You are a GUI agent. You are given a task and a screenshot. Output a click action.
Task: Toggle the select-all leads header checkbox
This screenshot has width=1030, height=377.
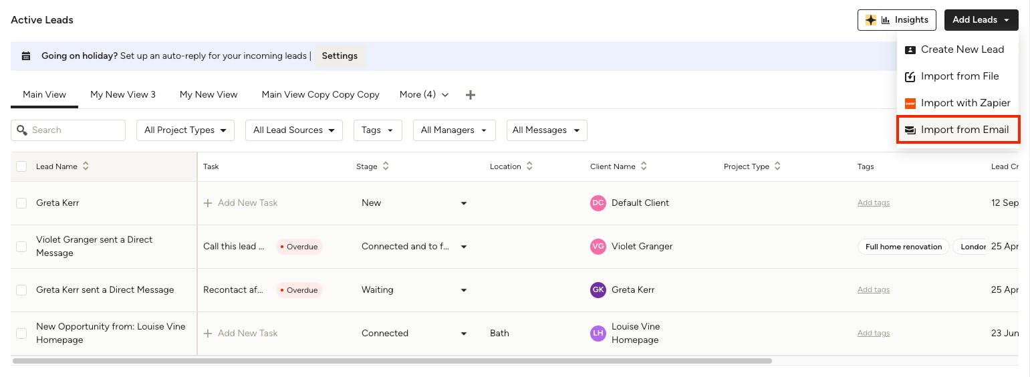click(x=21, y=166)
